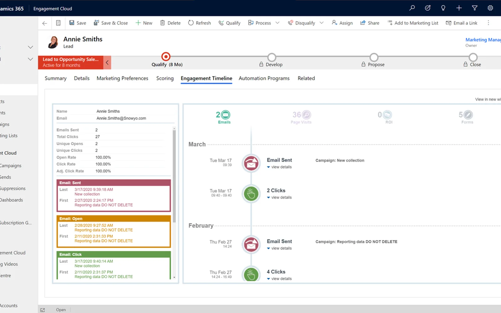Open the settings gear icon
The image size is (501, 313).
[x=490, y=8]
